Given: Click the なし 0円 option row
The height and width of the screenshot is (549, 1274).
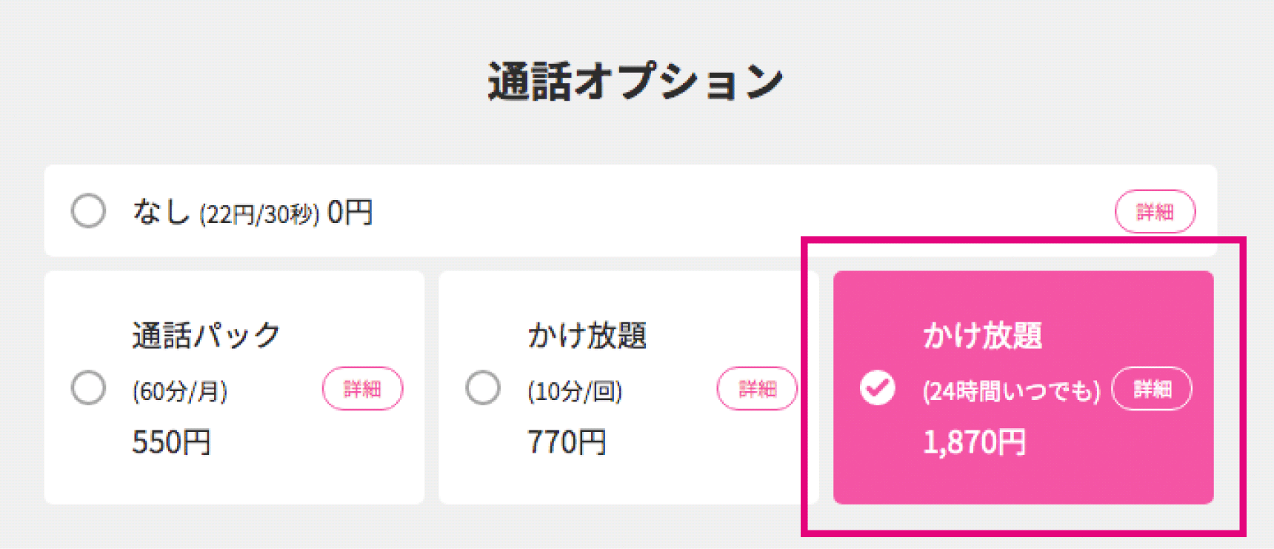Looking at the screenshot, I should pyautogui.click(x=630, y=211).
